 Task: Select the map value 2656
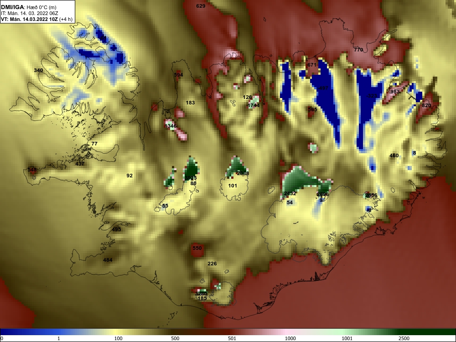point(371,196)
